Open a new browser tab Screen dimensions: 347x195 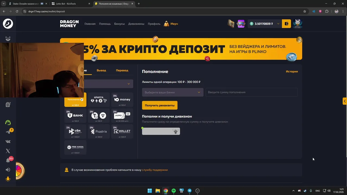139,4
